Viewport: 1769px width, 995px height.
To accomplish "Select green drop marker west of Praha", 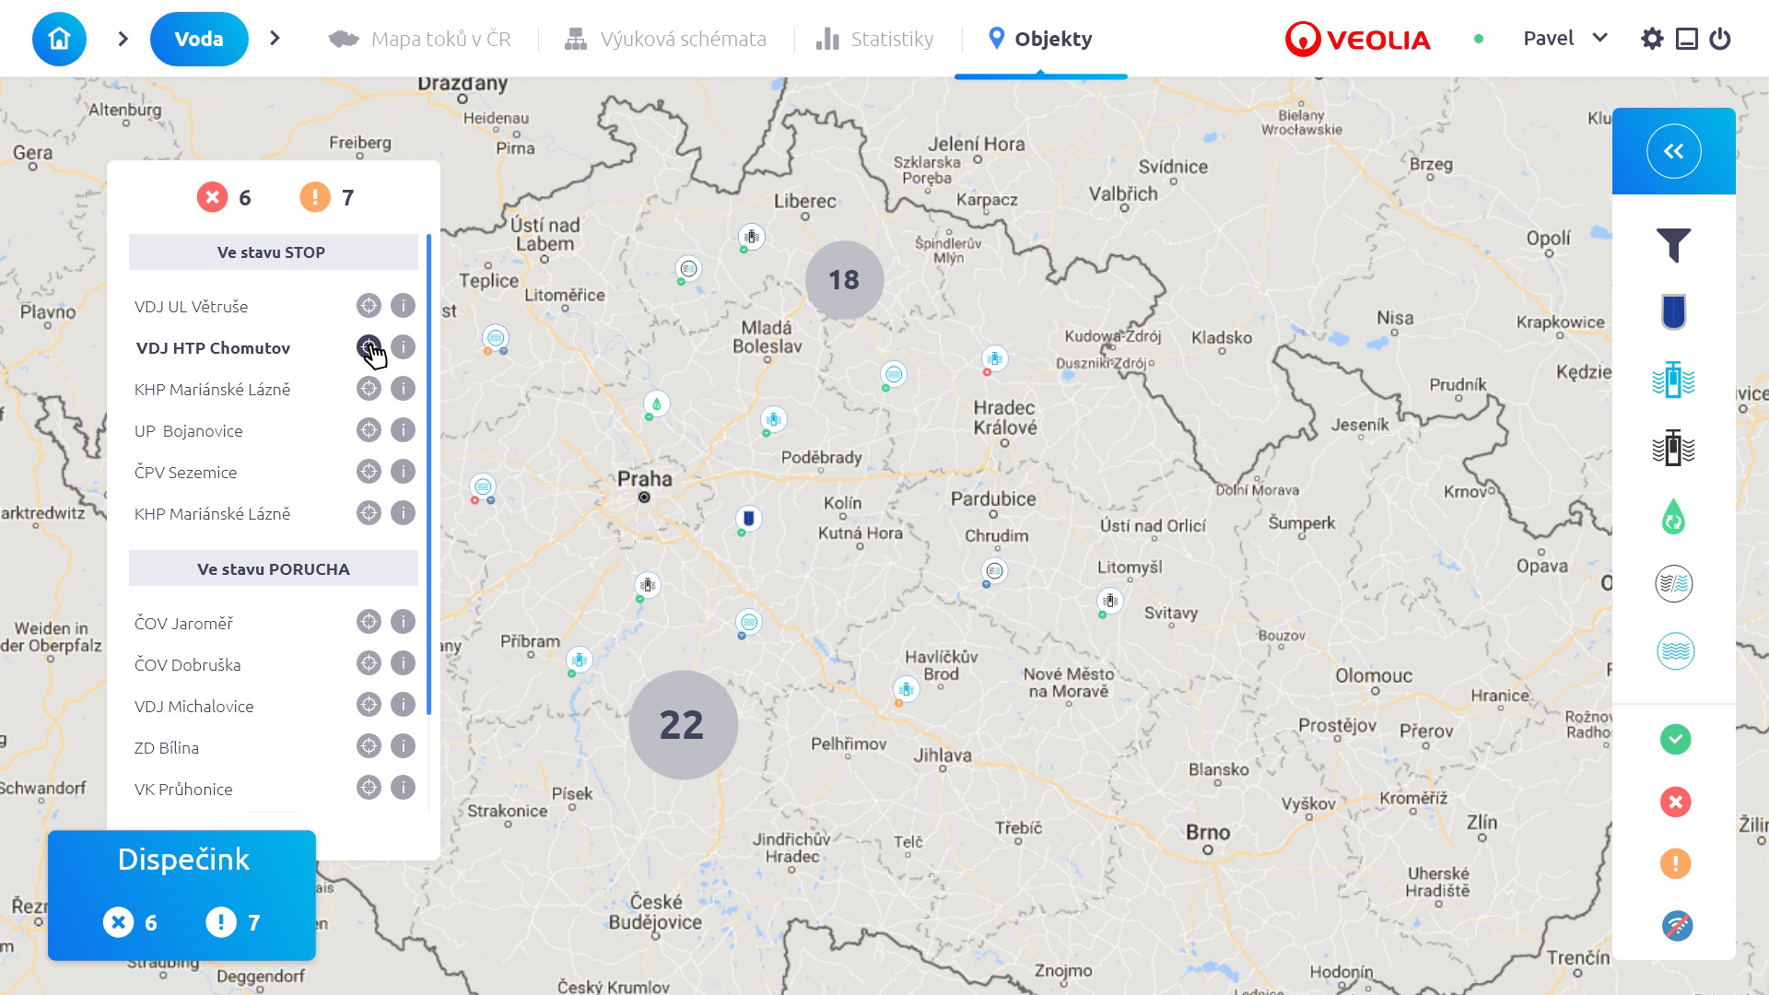I will pos(656,404).
